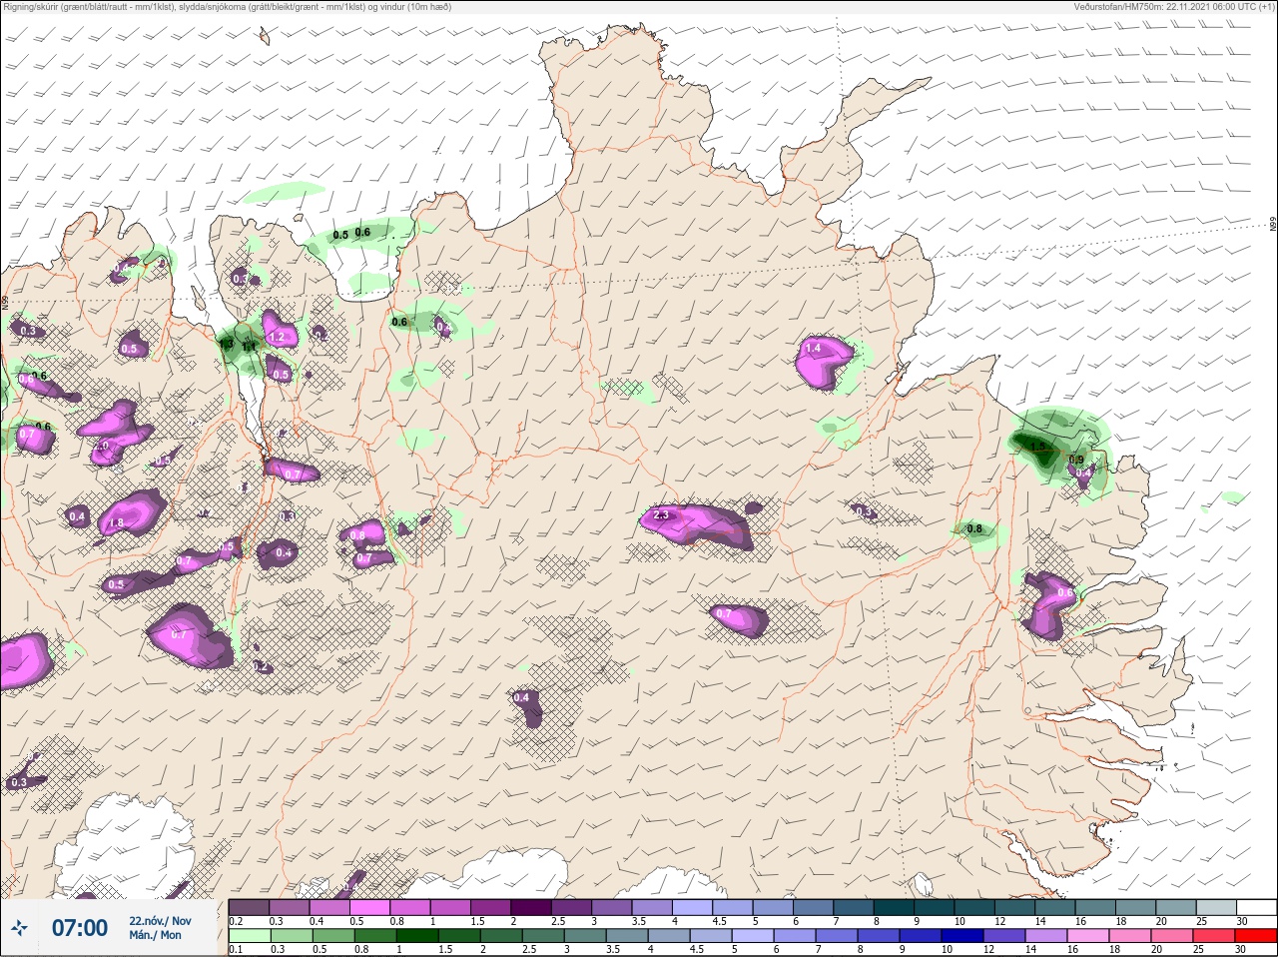Pick the white upper-row swatch labeled 30
The width and height of the screenshot is (1278, 957).
[1256, 907]
